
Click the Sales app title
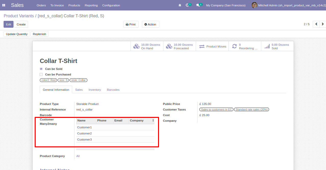click(x=17, y=5)
